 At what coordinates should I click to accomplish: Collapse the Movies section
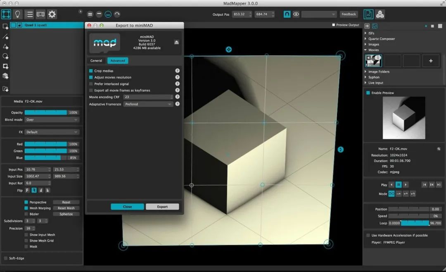pyautogui.click(x=365, y=50)
